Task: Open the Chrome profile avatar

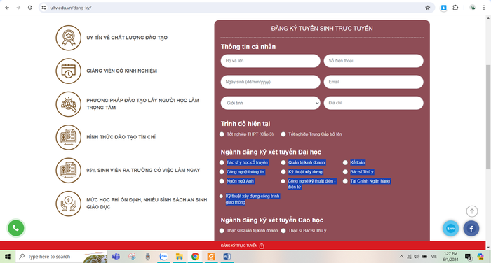Action: tap(473, 8)
